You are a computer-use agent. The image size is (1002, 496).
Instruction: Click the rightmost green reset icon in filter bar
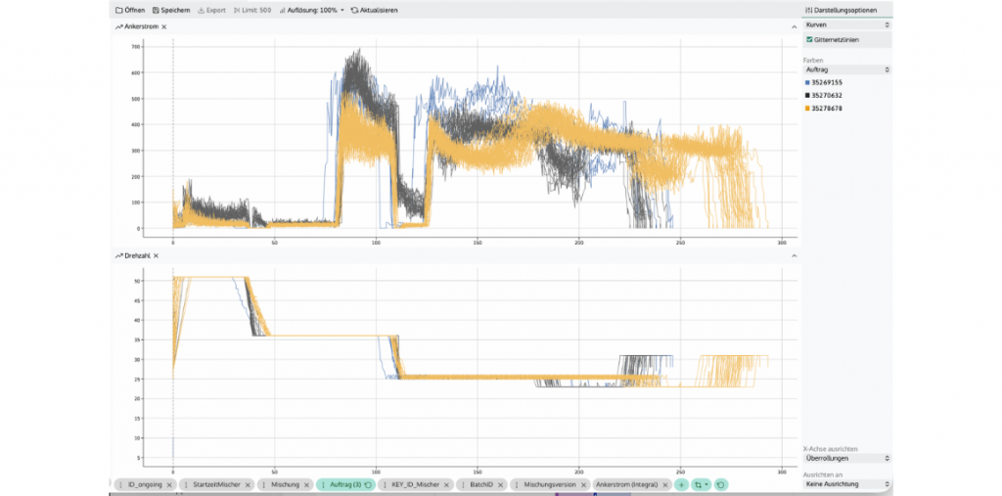720,484
